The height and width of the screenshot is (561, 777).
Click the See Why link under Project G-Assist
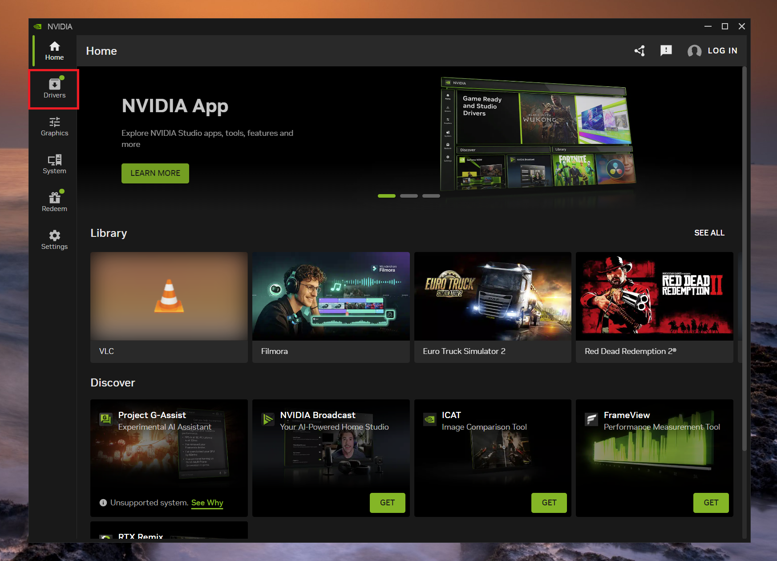206,503
